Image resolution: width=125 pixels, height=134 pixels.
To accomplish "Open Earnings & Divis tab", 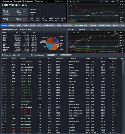I will tap(81, 25).
